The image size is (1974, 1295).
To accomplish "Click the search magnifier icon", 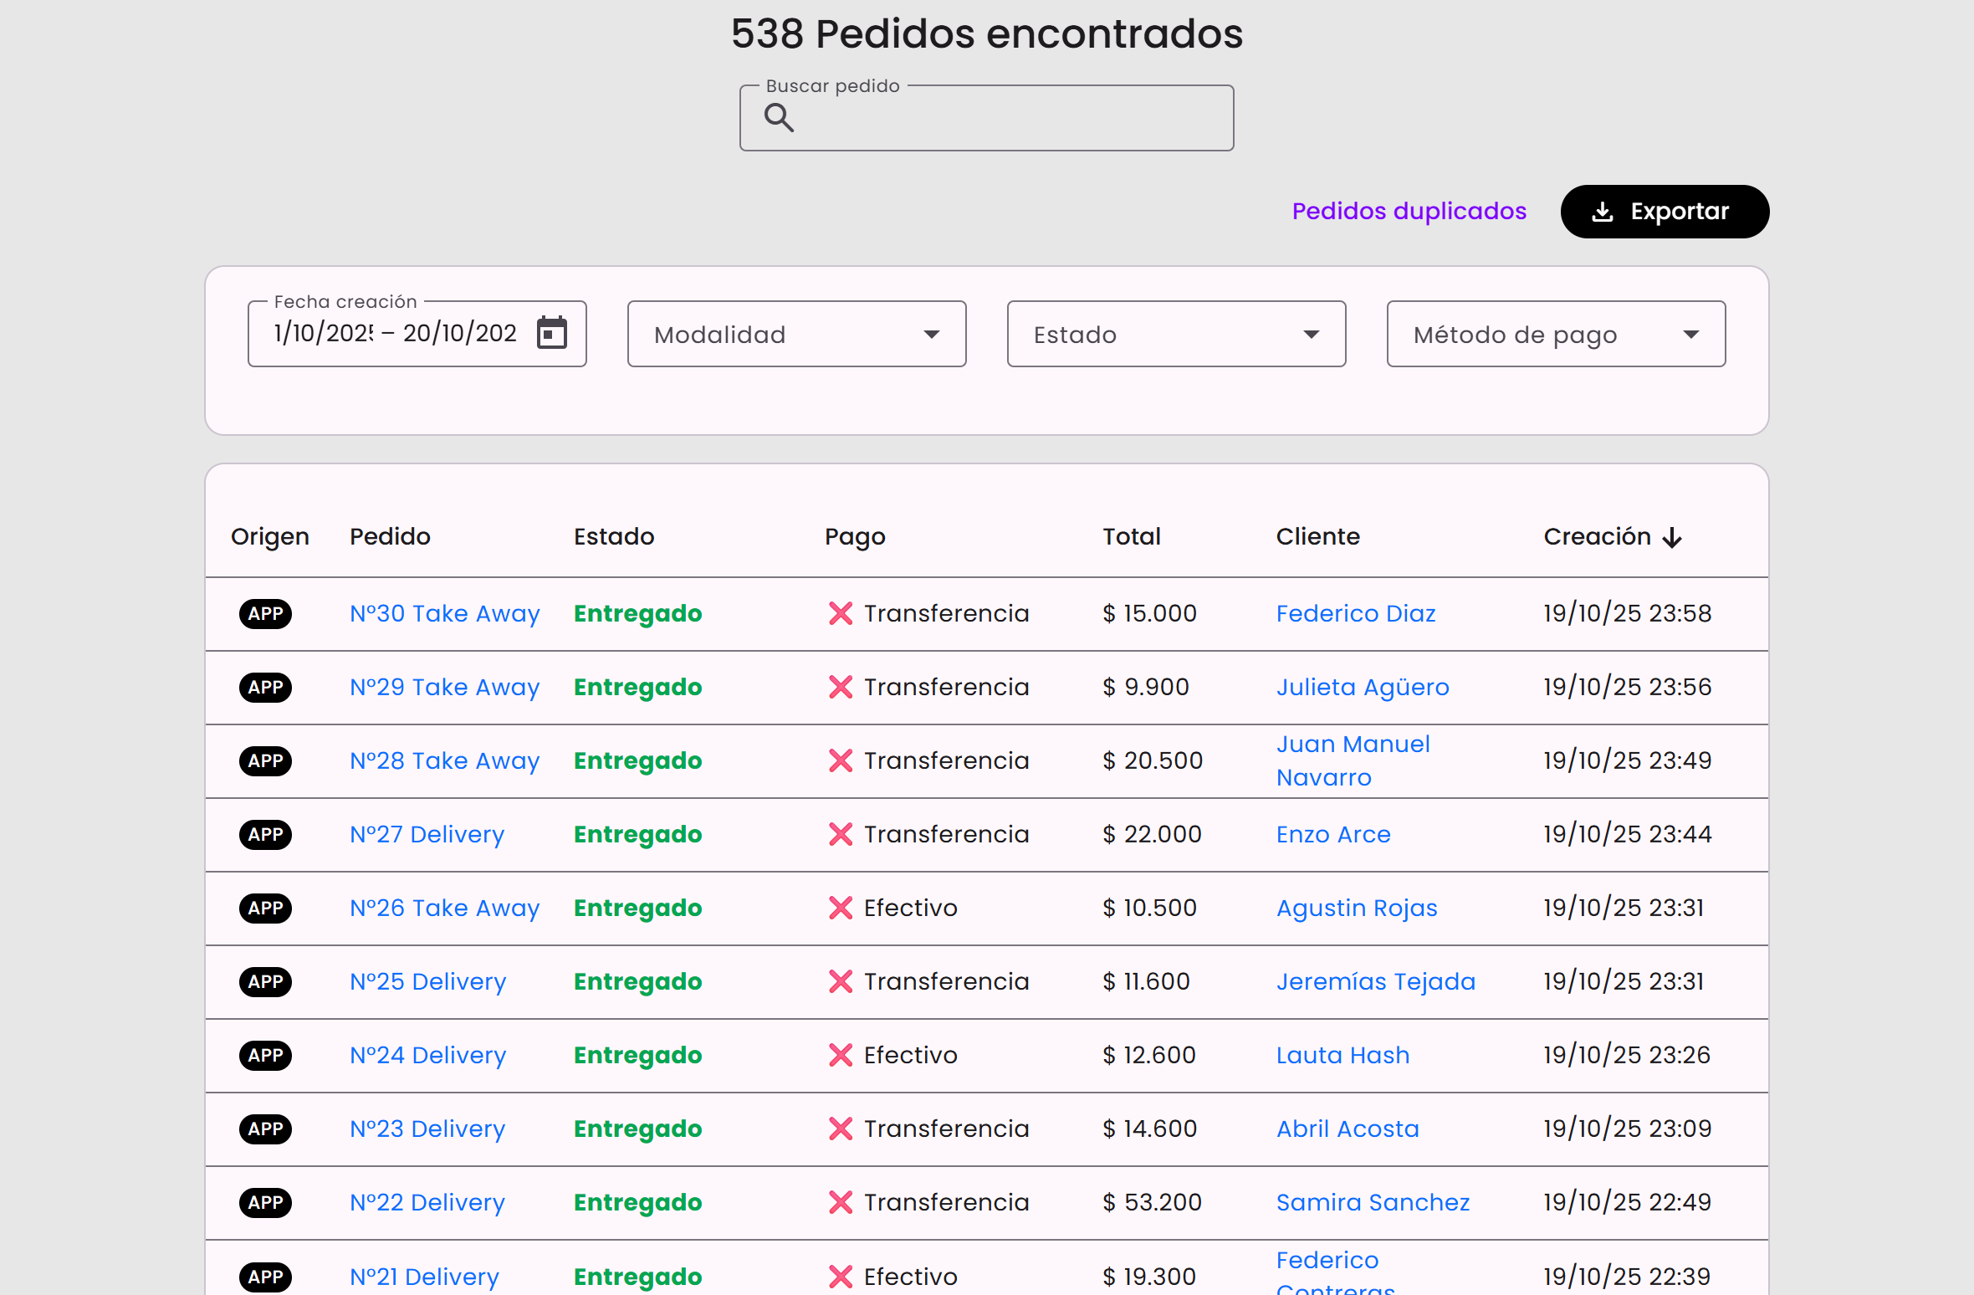I will (x=779, y=118).
